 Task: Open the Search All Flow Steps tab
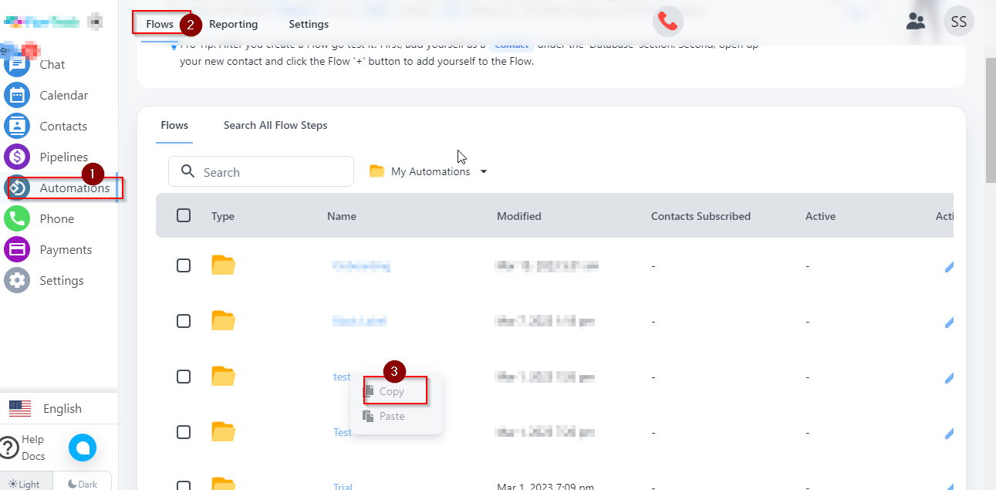[275, 125]
